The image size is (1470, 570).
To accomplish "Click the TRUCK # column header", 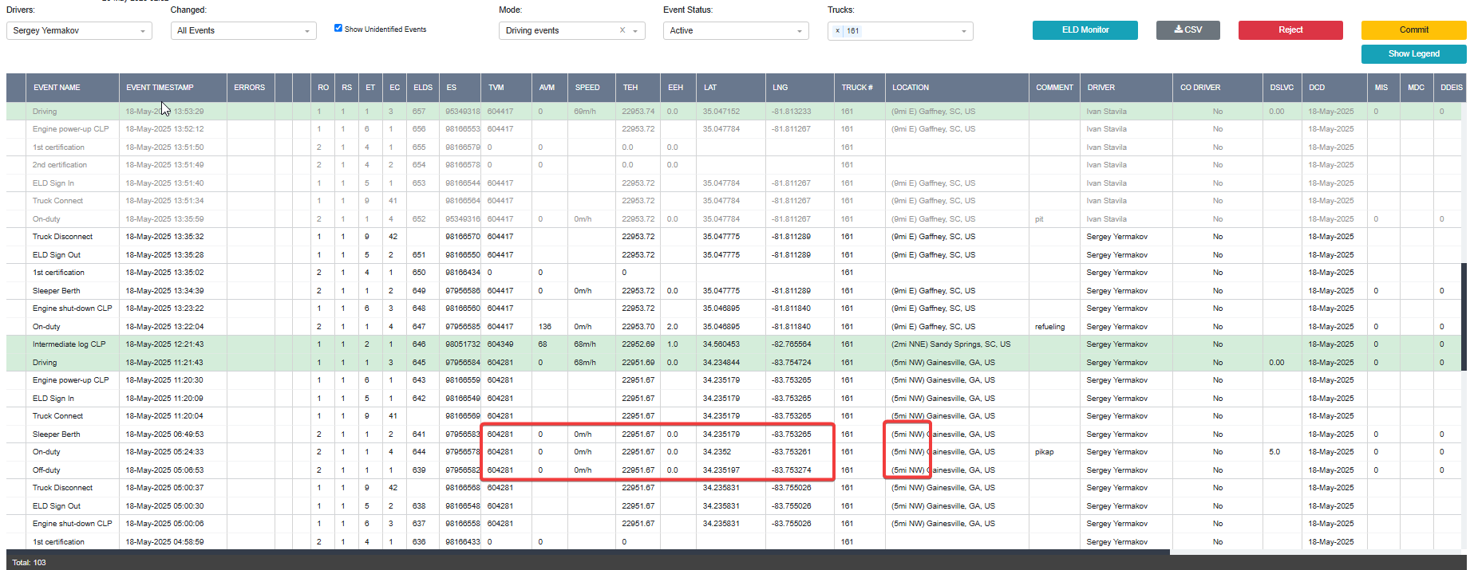I will 857,88.
